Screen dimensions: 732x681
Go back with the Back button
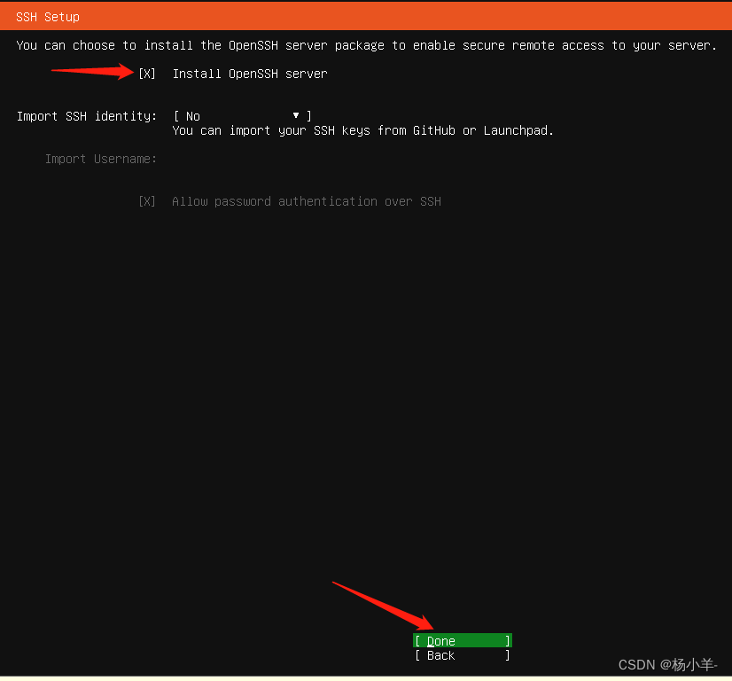click(463, 655)
